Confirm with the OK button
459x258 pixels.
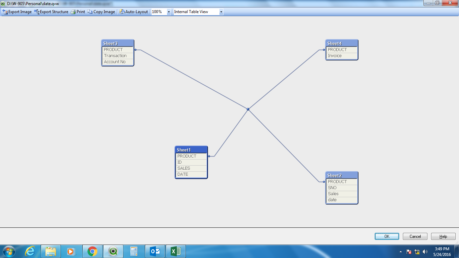387,236
